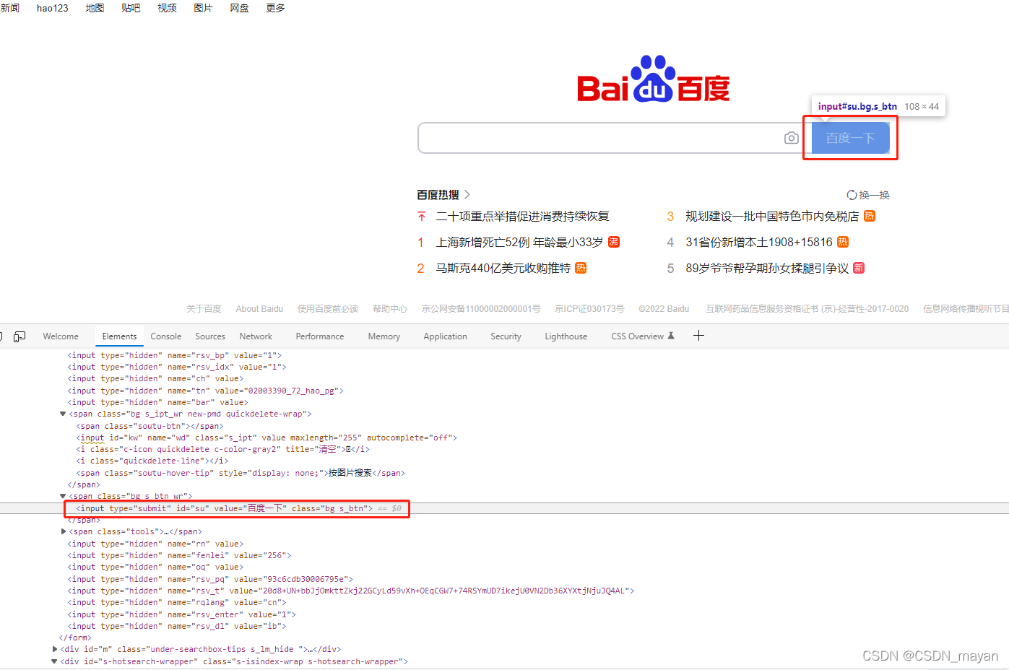Click the 使用百度前必读 footer link
This screenshot has height=670, width=1009.
click(x=328, y=309)
